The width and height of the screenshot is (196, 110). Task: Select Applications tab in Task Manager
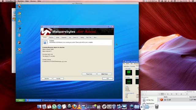[126, 66]
